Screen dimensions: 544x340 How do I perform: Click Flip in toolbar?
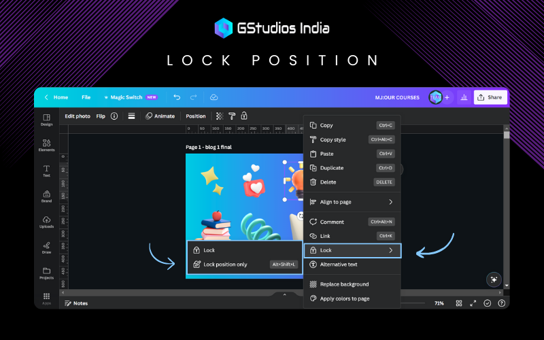(x=101, y=116)
